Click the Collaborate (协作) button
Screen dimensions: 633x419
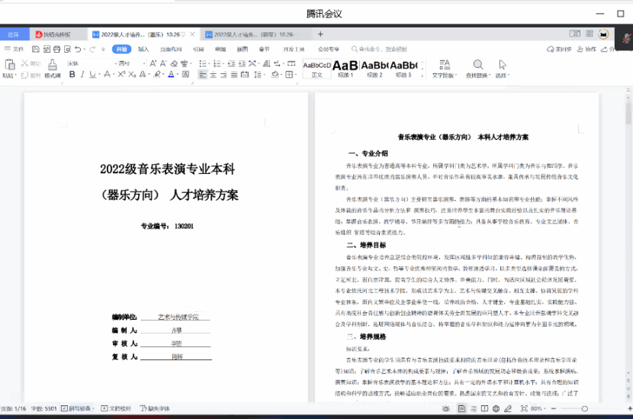[x=586, y=49]
